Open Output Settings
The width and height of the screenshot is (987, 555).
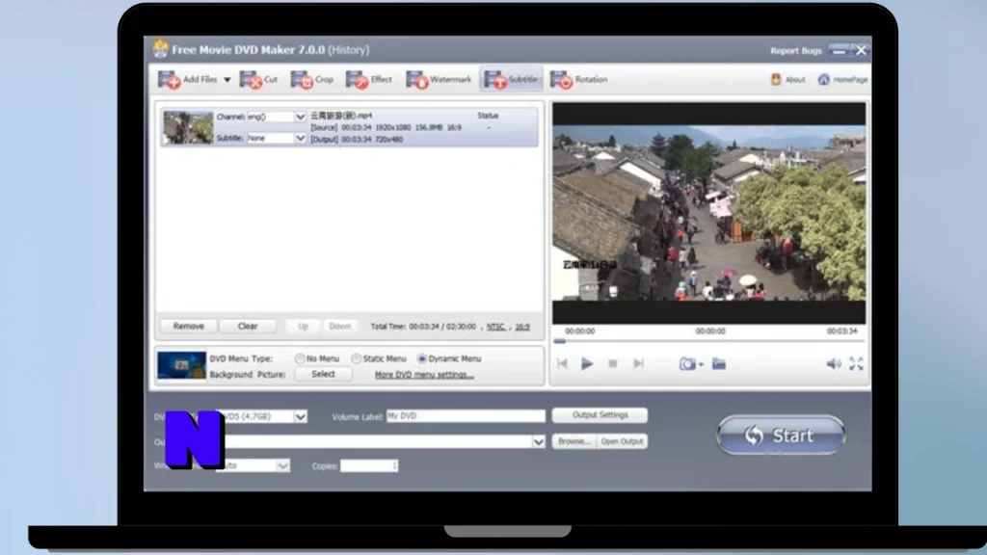600,415
